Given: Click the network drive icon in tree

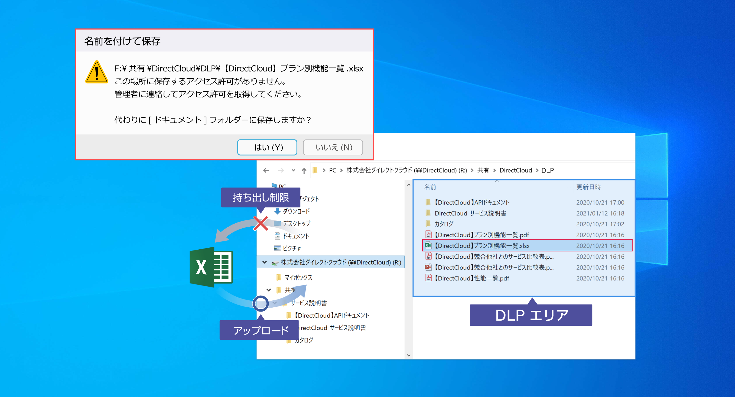Looking at the screenshot, I should pyautogui.click(x=275, y=263).
